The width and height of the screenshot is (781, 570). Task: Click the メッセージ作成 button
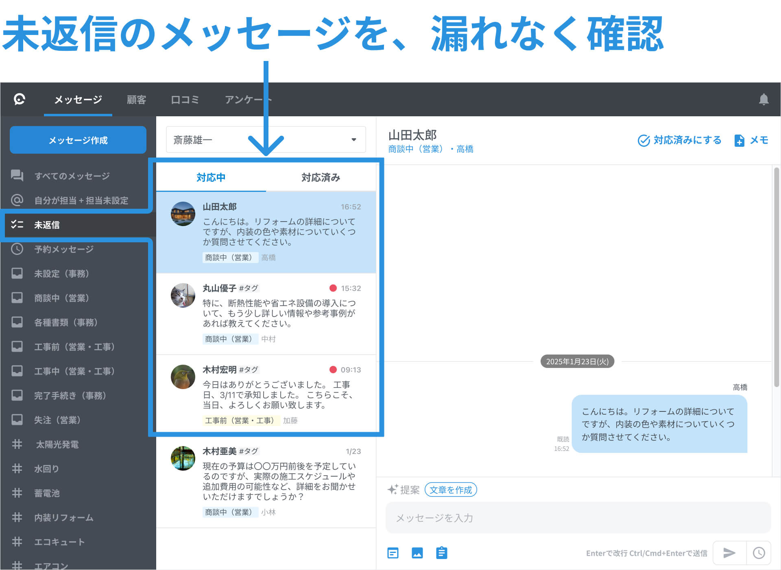click(x=78, y=140)
